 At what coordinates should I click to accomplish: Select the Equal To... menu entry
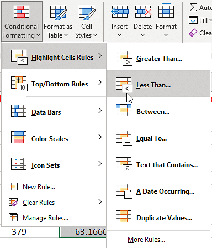point(158,137)
